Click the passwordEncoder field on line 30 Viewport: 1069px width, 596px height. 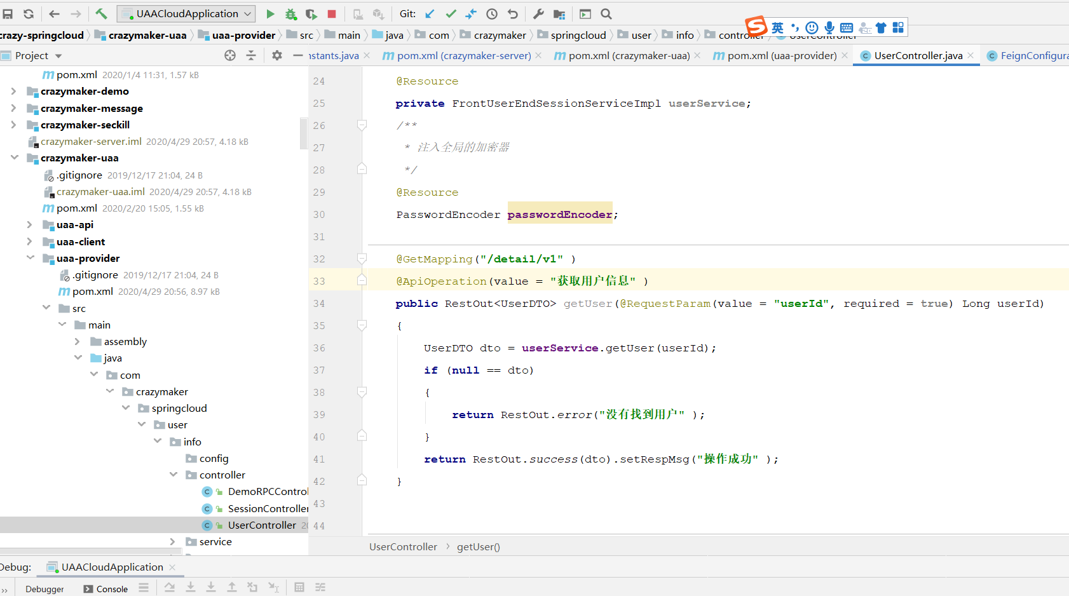click(x=560, y=215)
